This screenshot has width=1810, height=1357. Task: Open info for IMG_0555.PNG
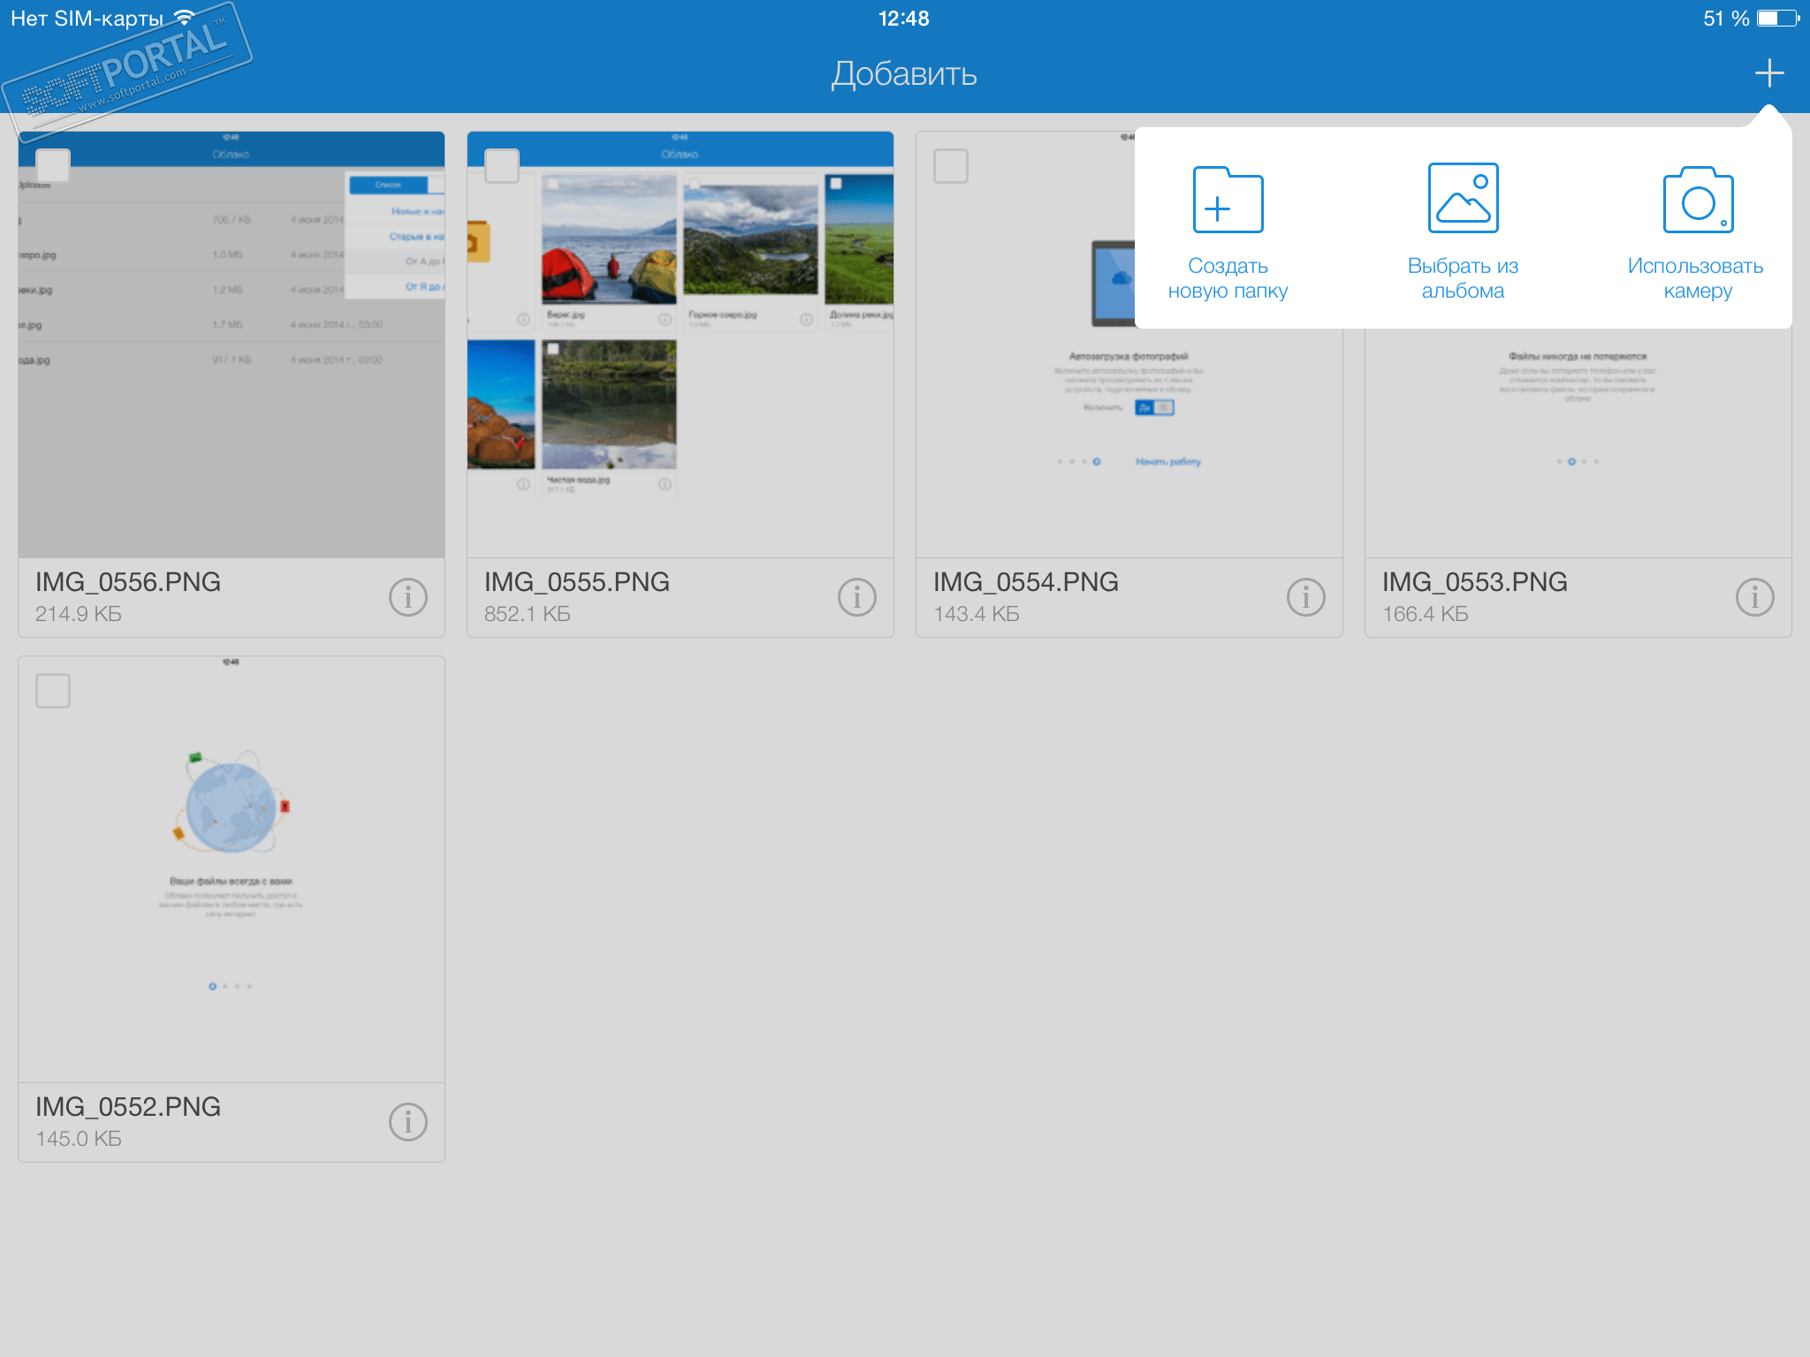(x=856, y=598)
